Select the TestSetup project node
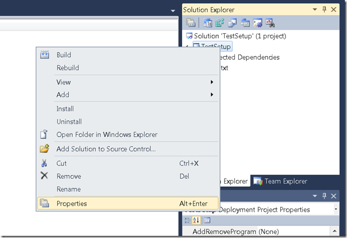Image resolution: width=347 pixels, height=238 pixels. click(x=212, y=46)
